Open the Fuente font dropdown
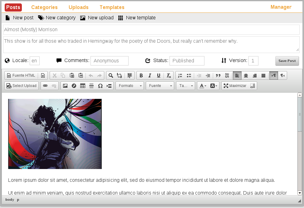 160,86
